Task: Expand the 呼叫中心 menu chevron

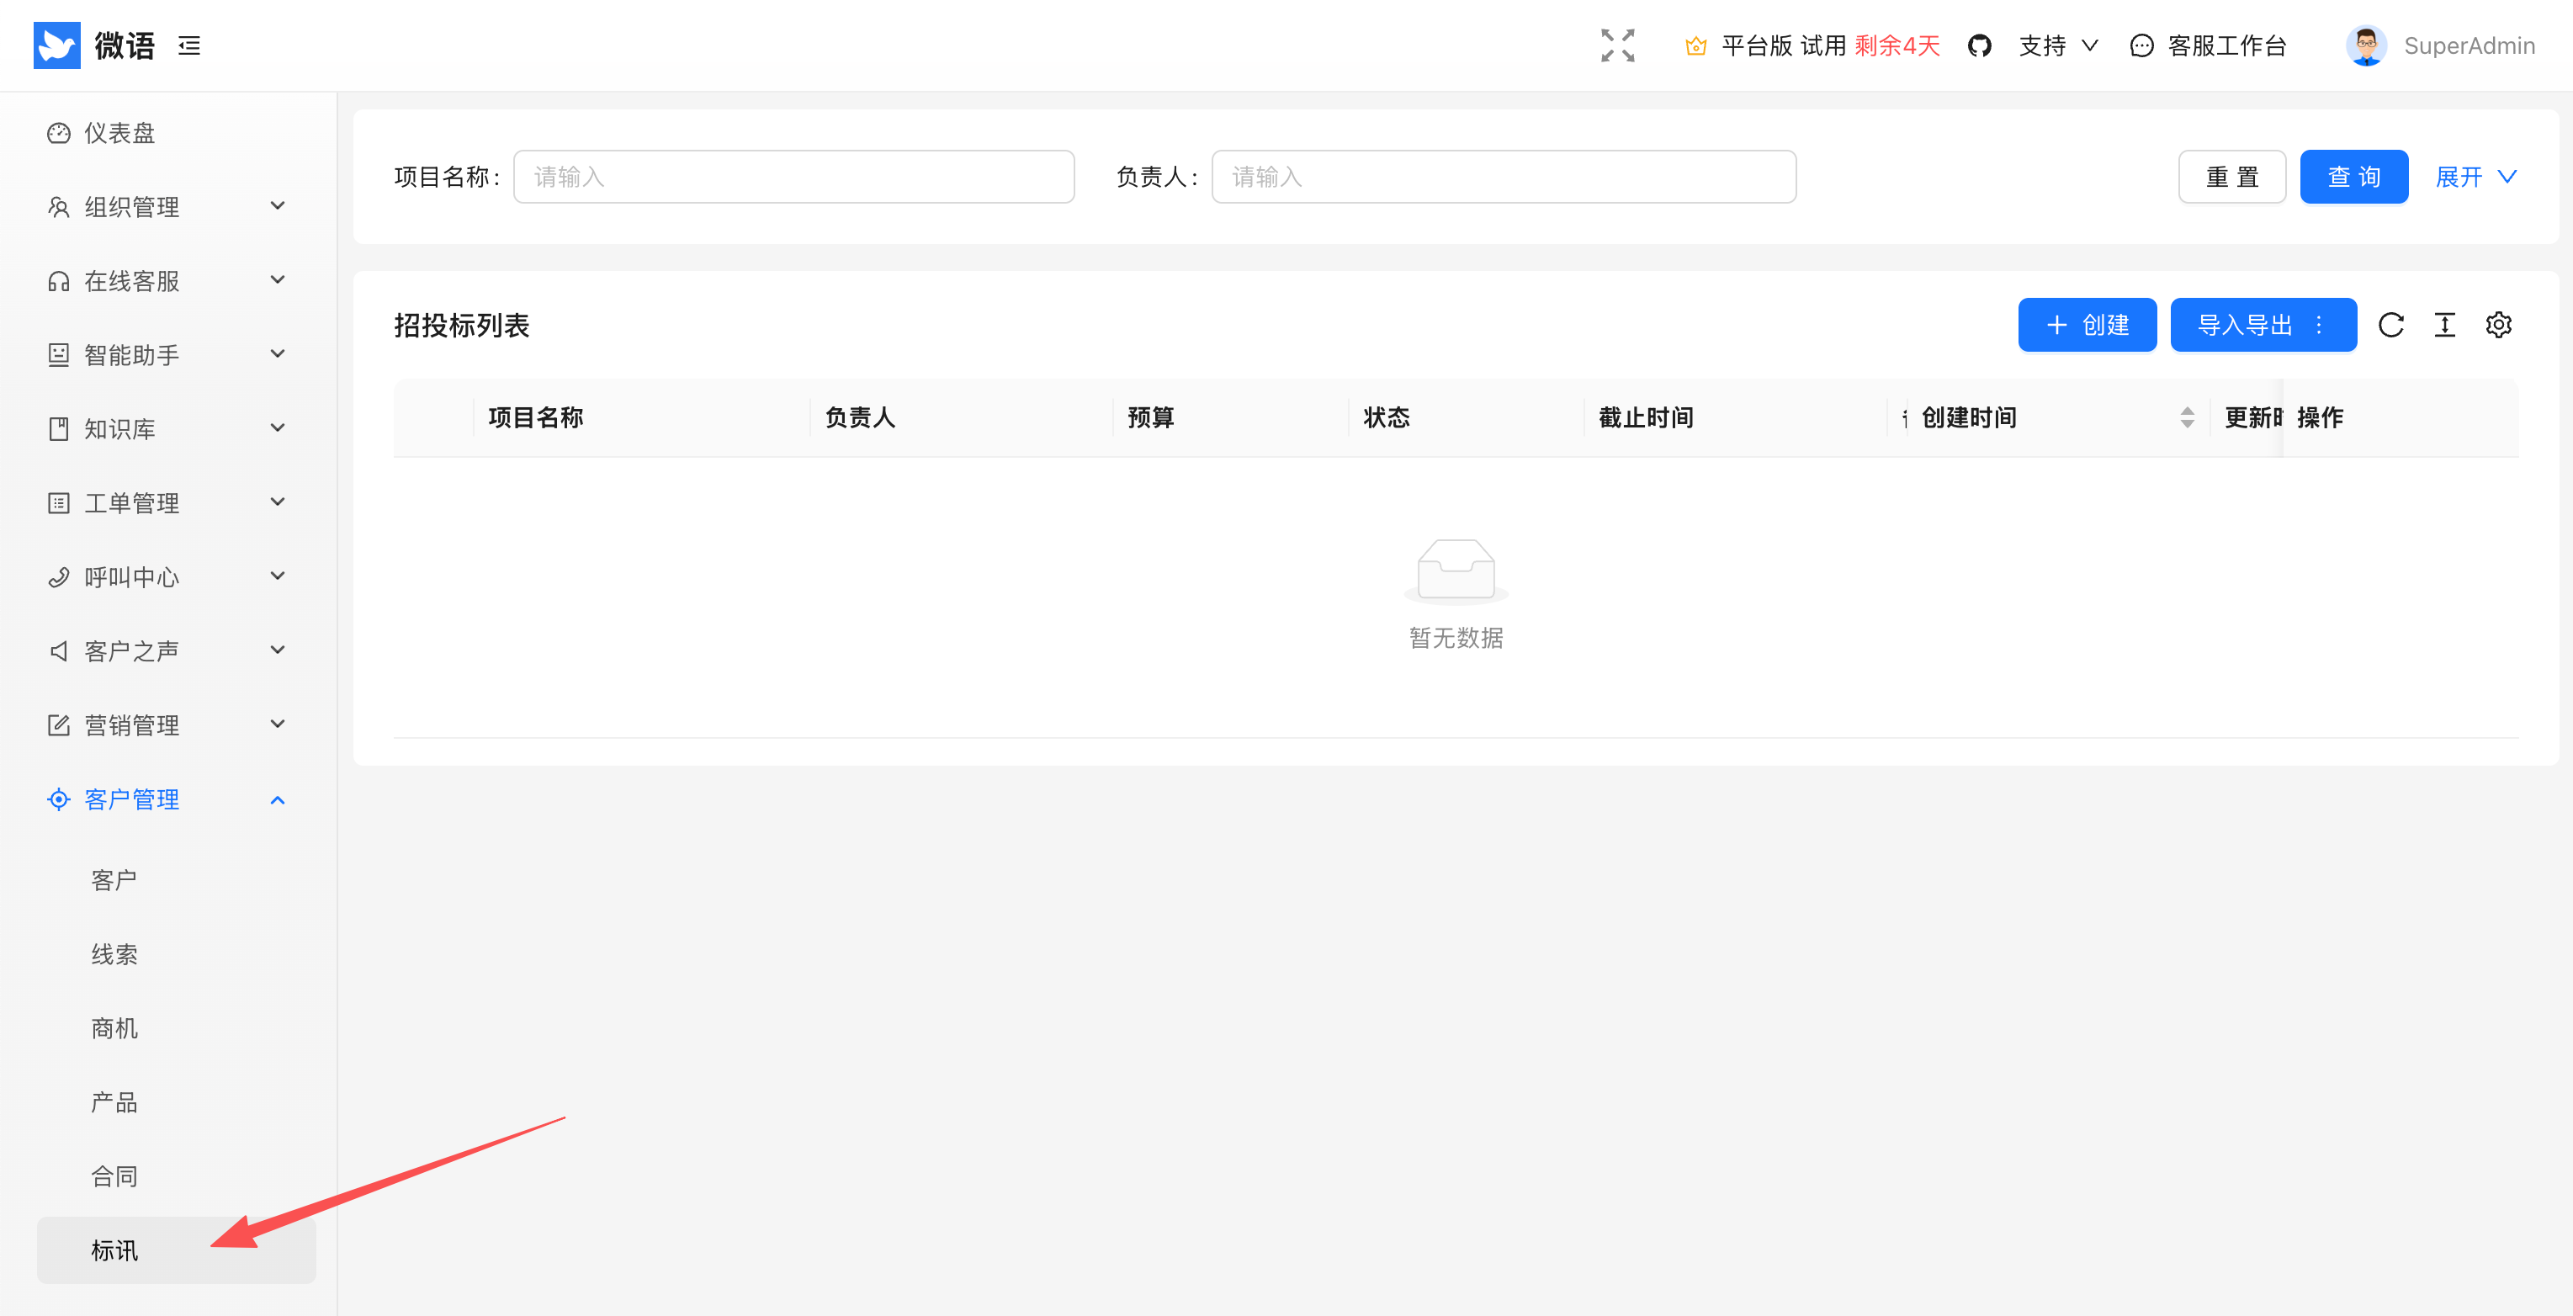Action: (x=278, y=576)
